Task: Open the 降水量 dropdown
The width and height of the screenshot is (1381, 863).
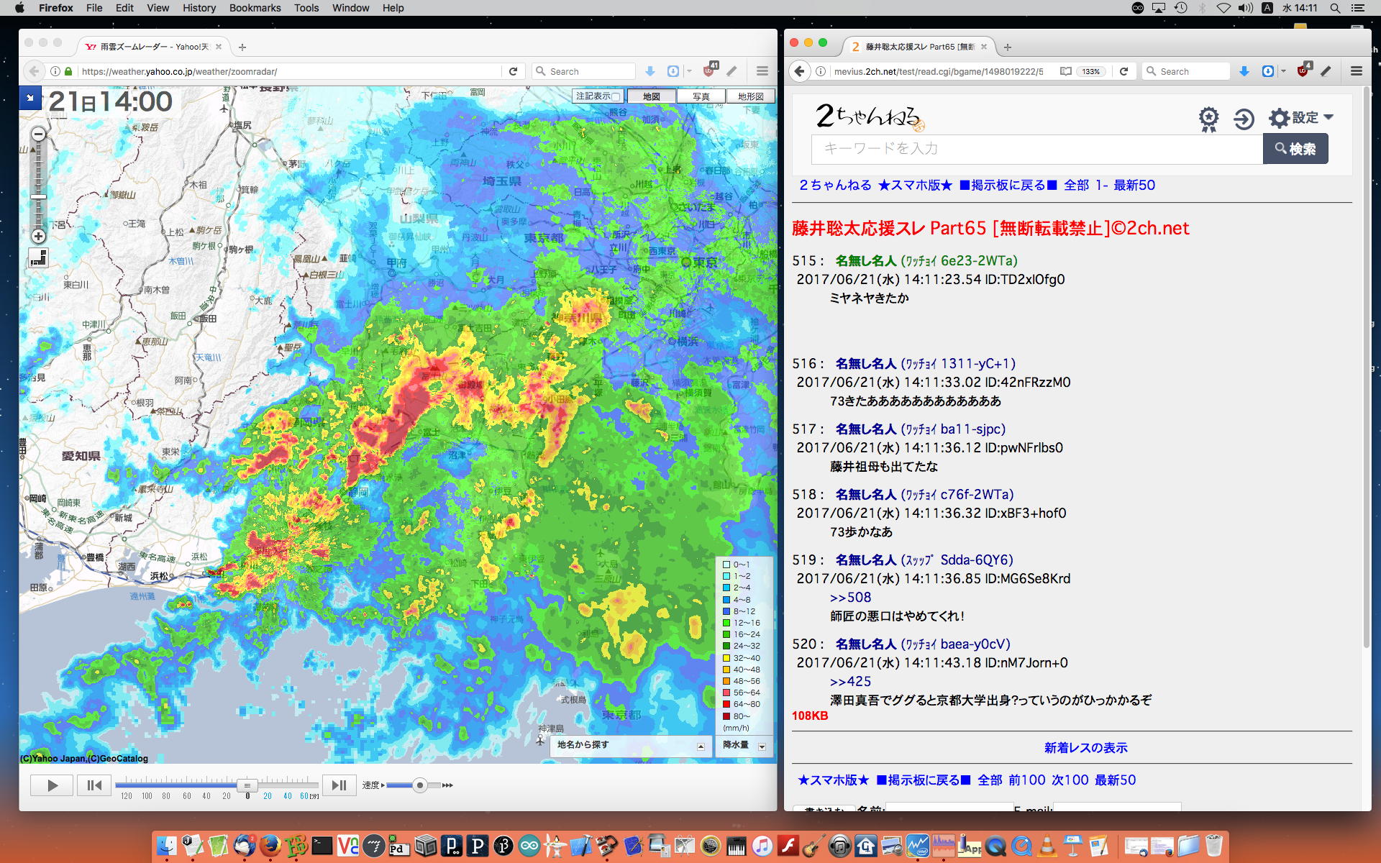Action: click(762, 746)
